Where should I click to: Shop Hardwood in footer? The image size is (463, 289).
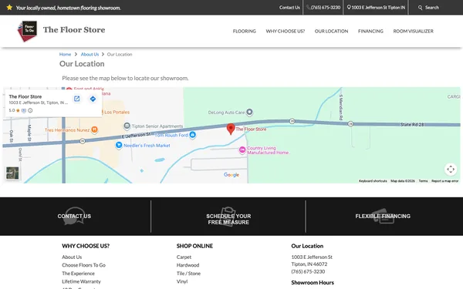click(188, 265)
